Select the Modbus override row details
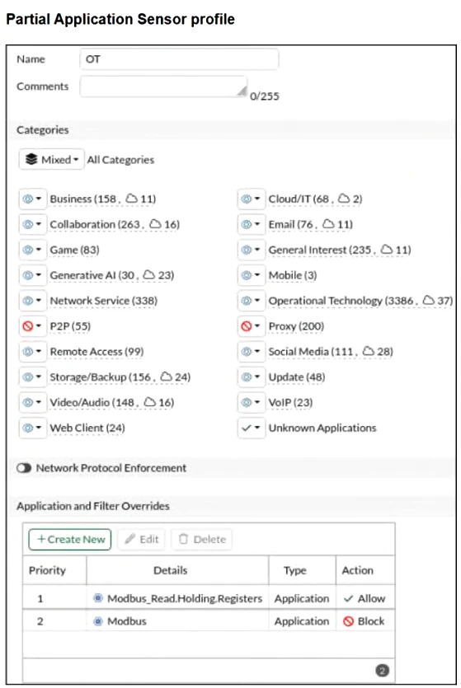Screen dimensions: 461x688 pos(177,621)
